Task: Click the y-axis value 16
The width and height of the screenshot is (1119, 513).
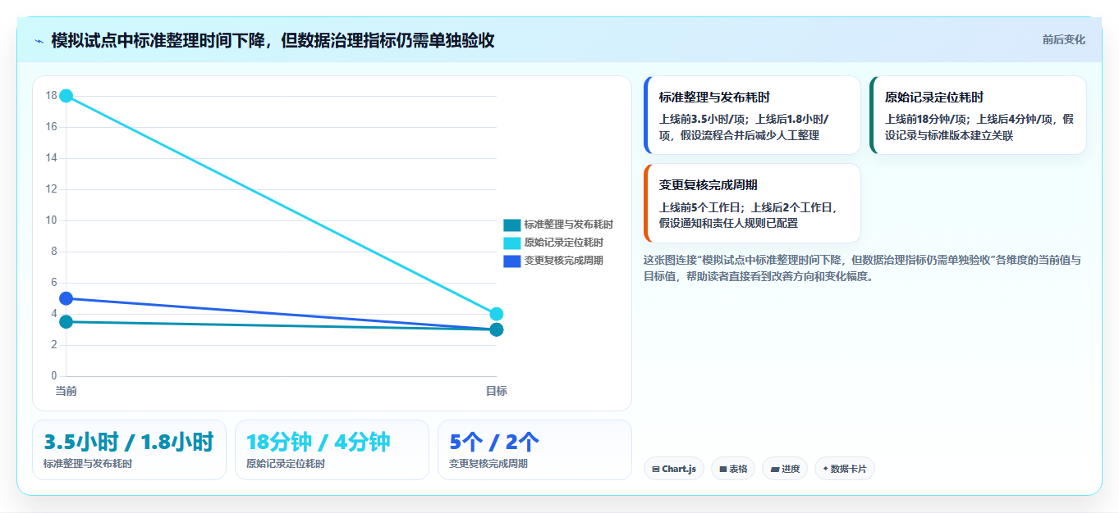Action: [x=51, y=127]
